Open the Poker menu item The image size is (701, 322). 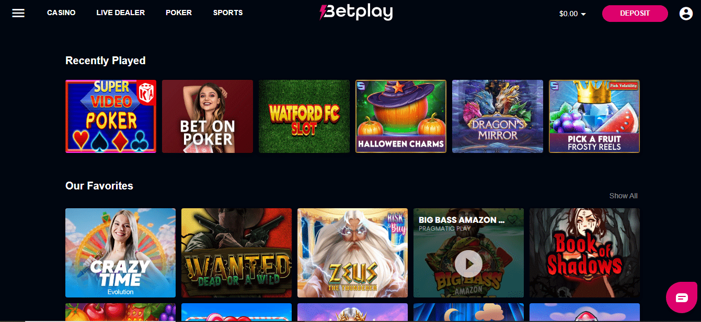pyautogui.click(x=179, y=13)
